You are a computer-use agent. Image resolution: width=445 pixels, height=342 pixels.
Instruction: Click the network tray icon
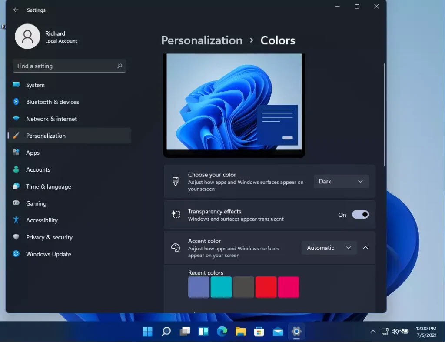click(x=385, y=331)
